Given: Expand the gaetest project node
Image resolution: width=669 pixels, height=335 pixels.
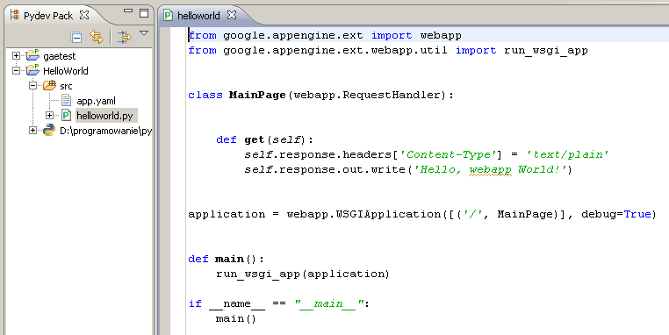Looking at the screenshot, I should click(x=16, y=56).
